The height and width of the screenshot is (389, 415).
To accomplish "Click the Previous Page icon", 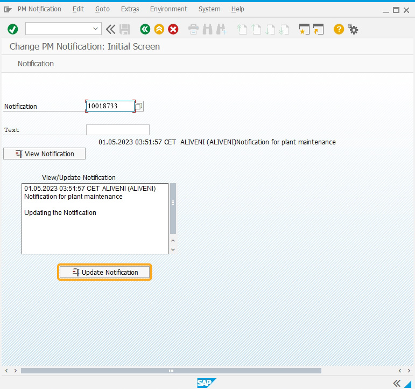I will tap(256, 29).
